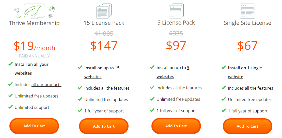Click the Single Site License page icon
282x138 pixels.
pos(247,11)
